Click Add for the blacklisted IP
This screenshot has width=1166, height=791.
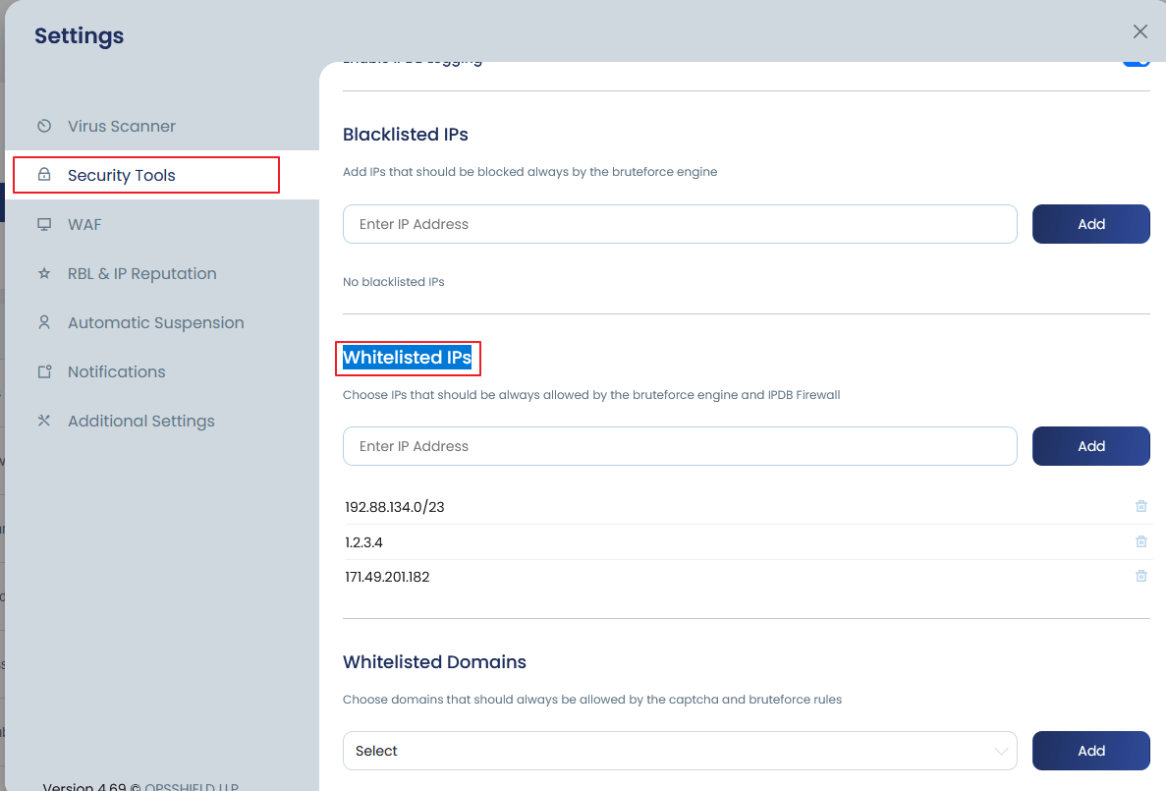1090,224
